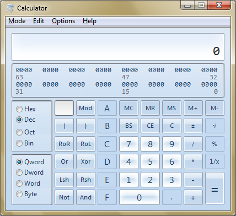Click digit 1 button

click(128, 180)
